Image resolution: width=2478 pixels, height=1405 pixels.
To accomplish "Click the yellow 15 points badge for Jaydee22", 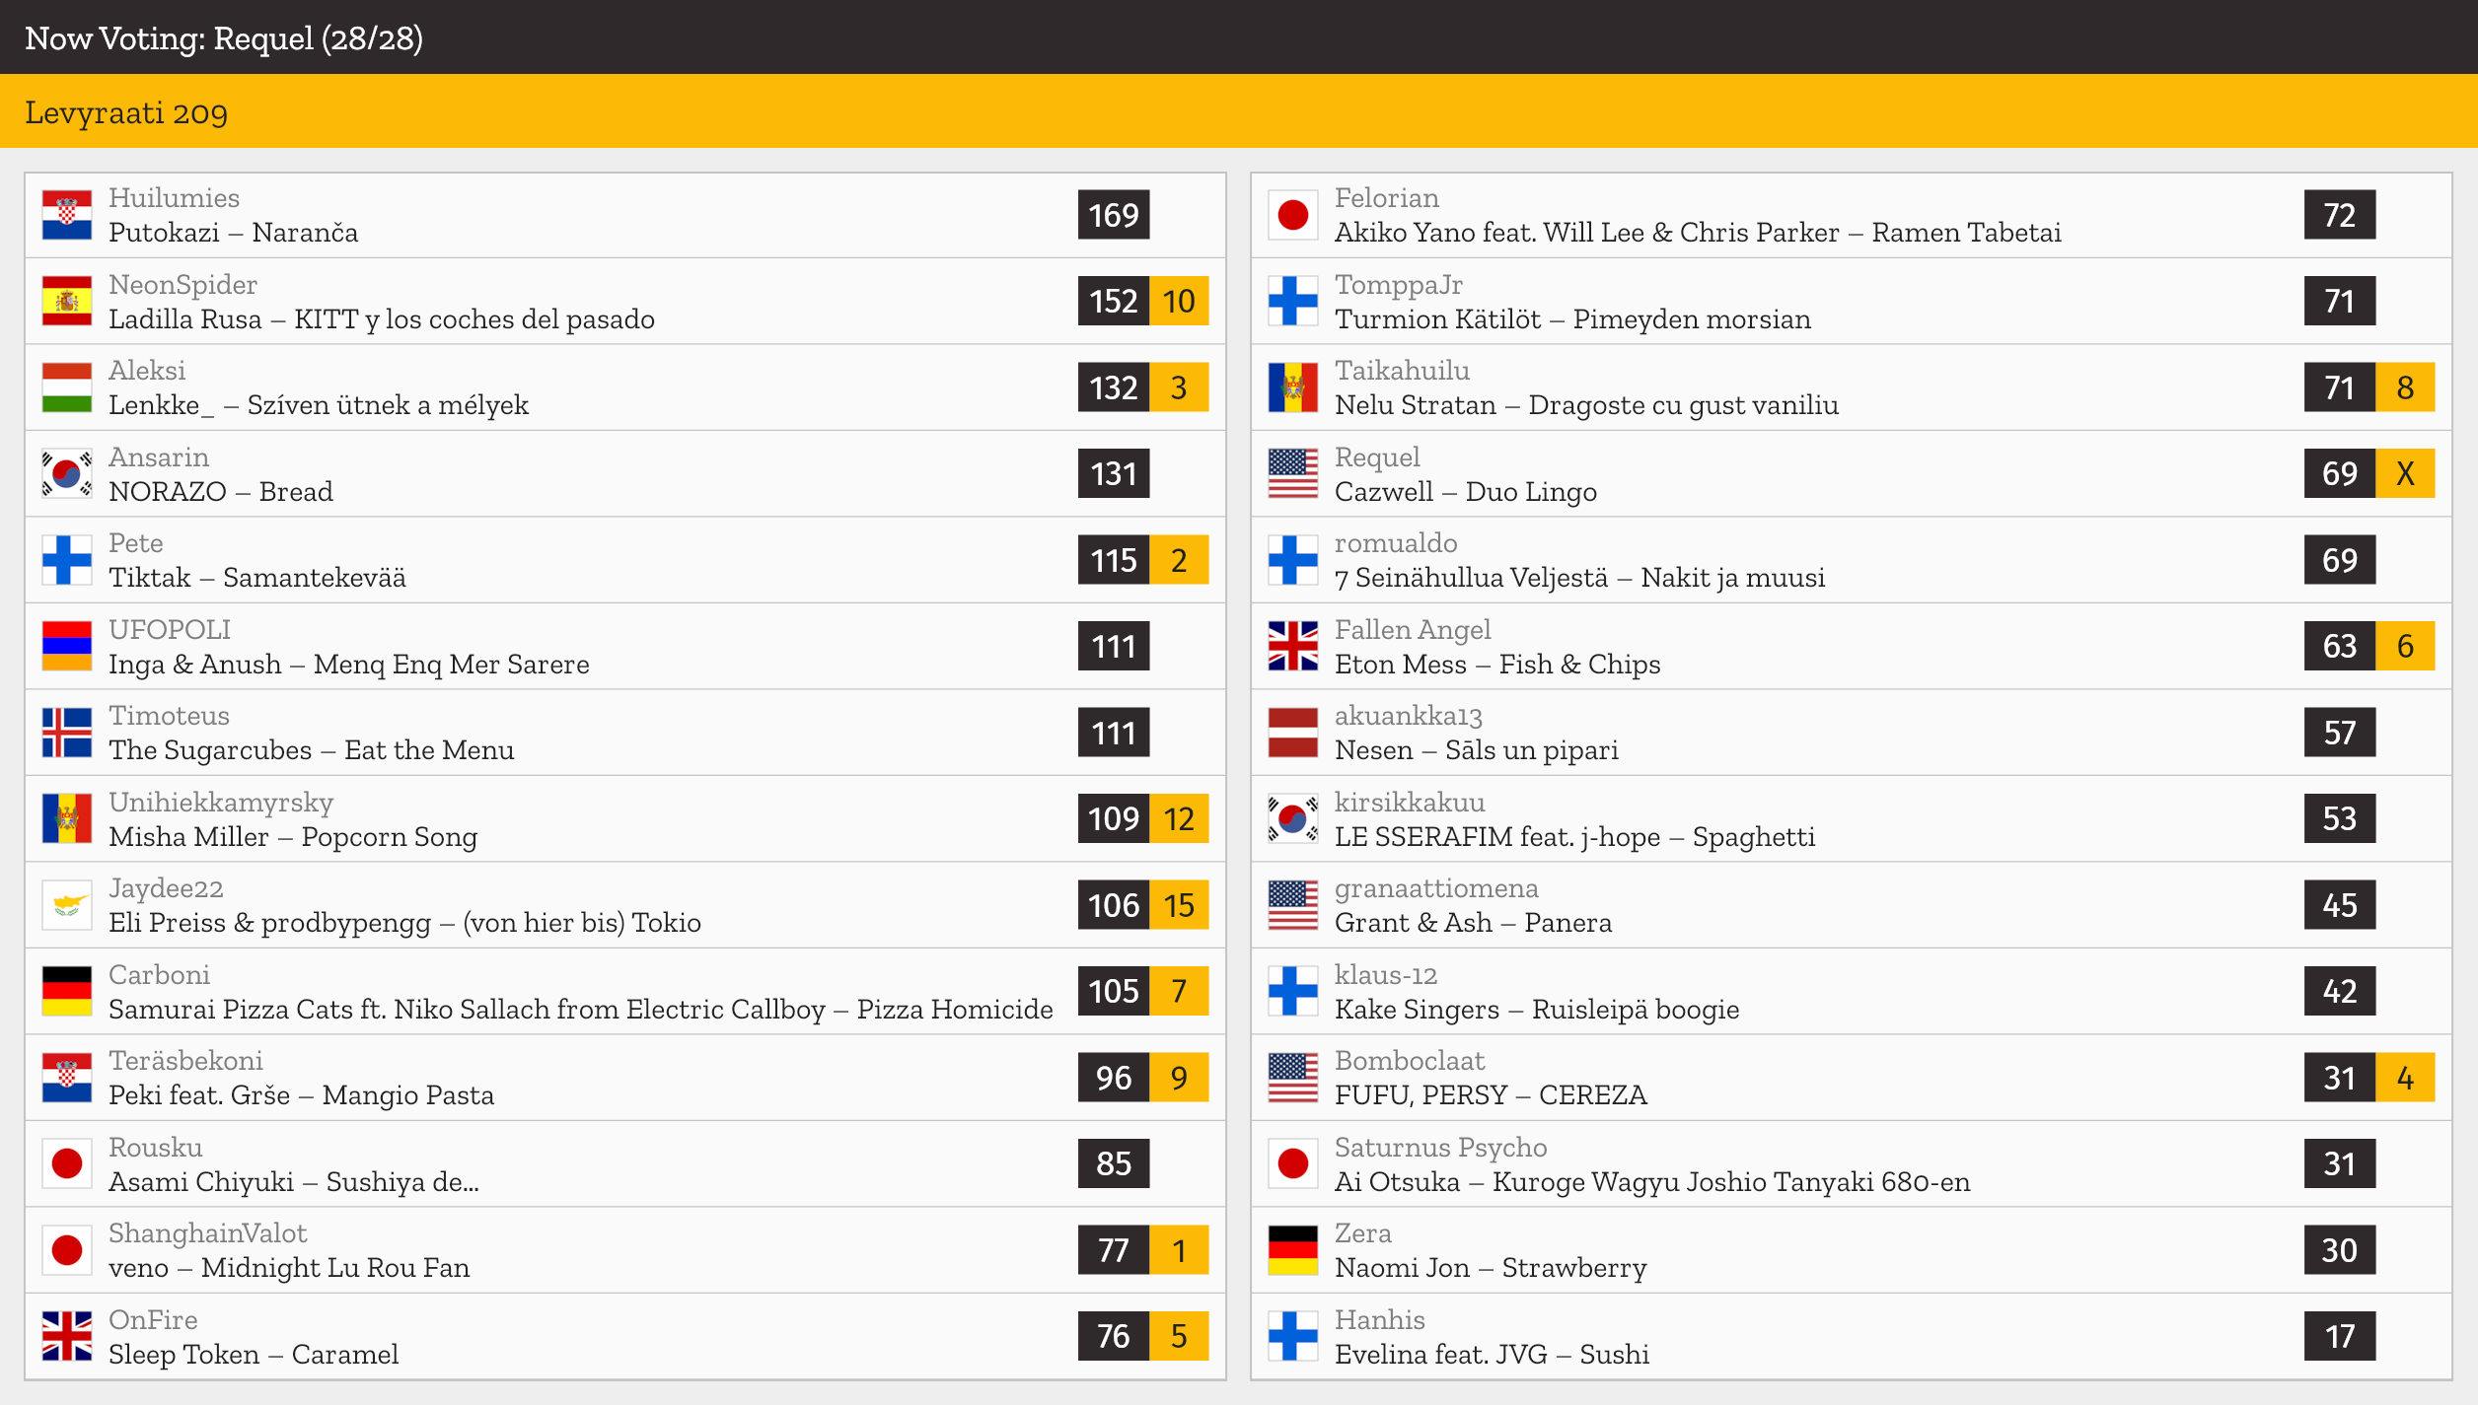I will pos(1179,905).
